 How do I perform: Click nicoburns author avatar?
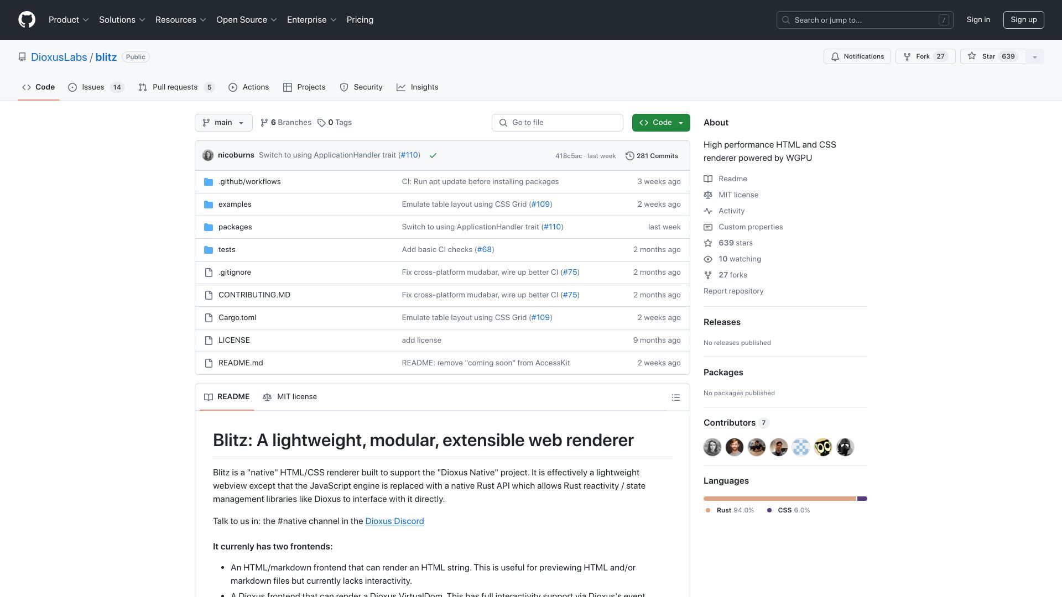[x=208, y=155]
